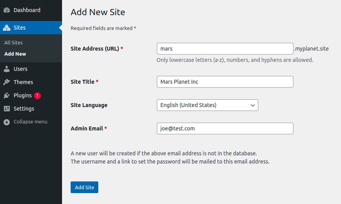Focus the Site Address URL field
The height and width of the screenshot is (204, 341).
pos(224,49)
